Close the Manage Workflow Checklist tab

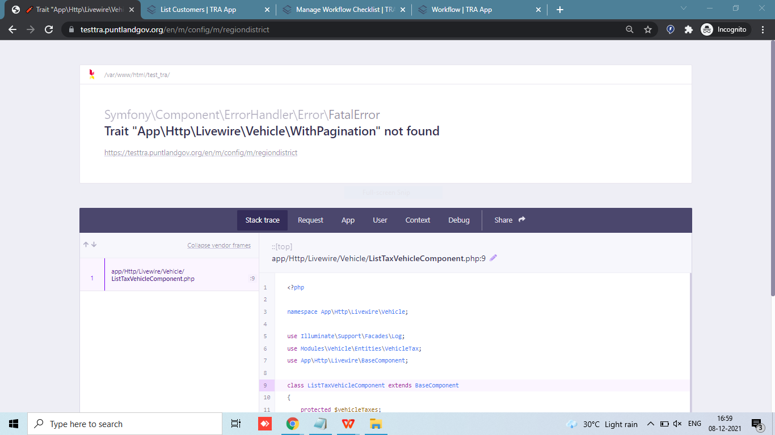(x=402, y=10)
